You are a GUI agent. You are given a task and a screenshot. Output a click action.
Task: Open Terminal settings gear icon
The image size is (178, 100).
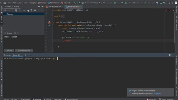(170, 55)
